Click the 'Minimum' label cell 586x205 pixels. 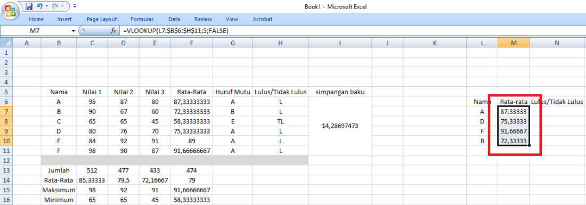[x=59, y=199]
